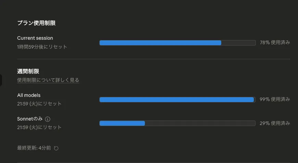Click the Current session label
The image size is (298, 163).
tap(35, 38)
